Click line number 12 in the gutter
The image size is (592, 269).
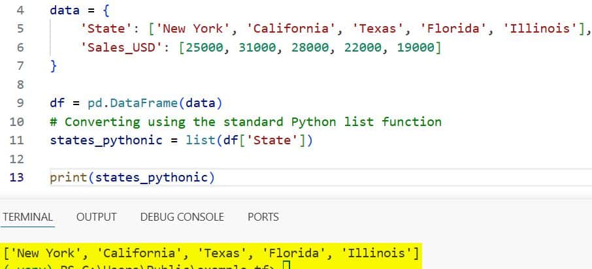[x=16, y=159]
